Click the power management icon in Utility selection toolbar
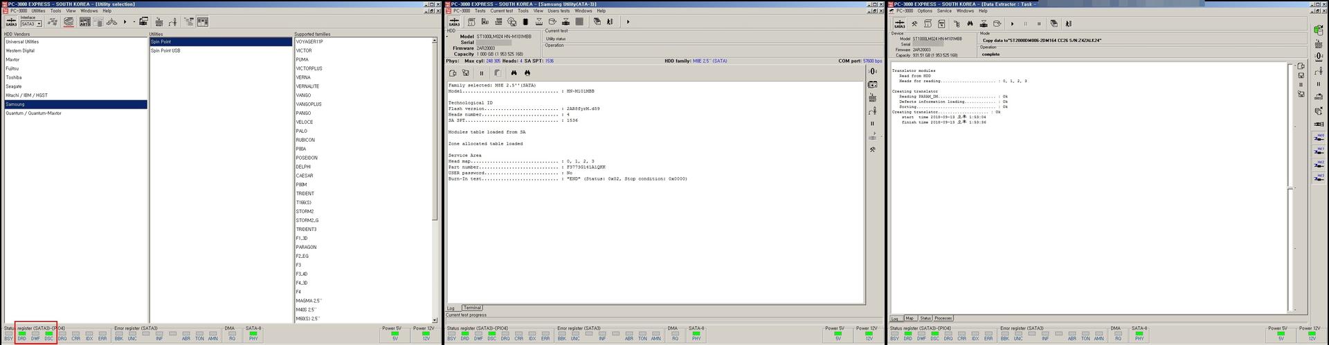The image size is (1329, 345). (172, 22)
